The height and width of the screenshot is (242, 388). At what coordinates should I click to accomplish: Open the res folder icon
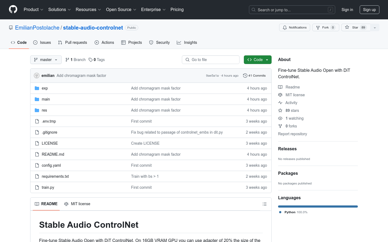pyautogui.click(x=37, y=110)
